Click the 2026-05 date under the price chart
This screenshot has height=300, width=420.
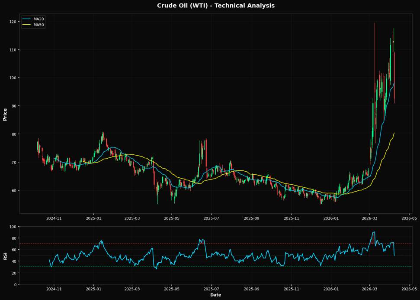click(409, 218)
